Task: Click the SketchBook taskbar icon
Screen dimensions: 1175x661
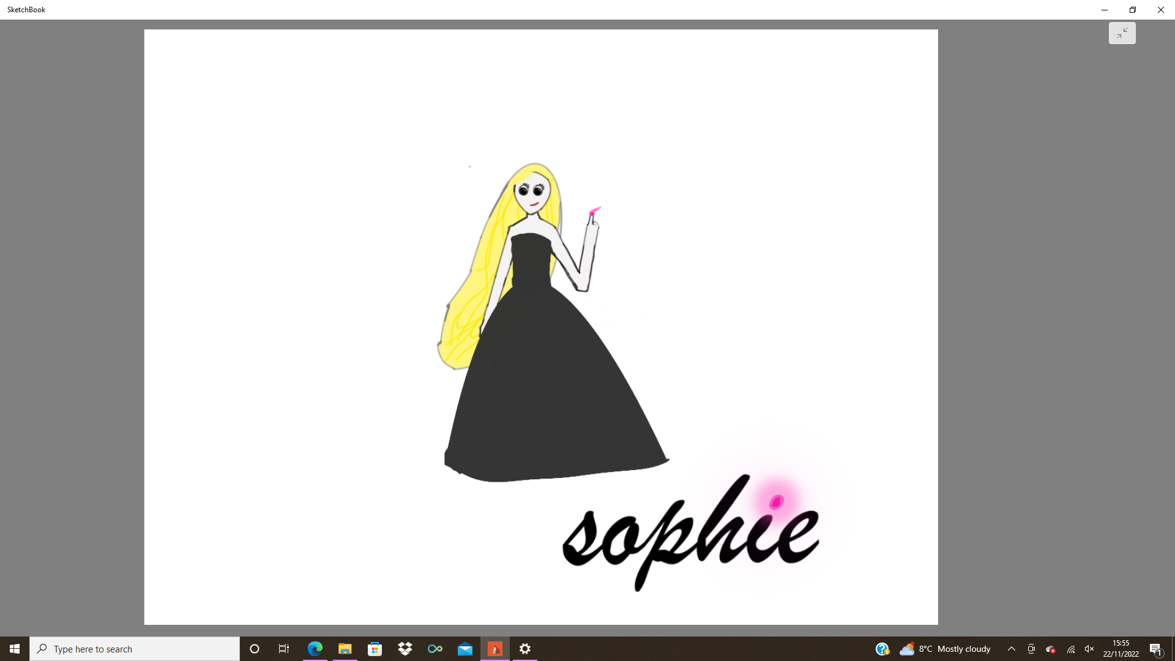Action: pos(495,649)
